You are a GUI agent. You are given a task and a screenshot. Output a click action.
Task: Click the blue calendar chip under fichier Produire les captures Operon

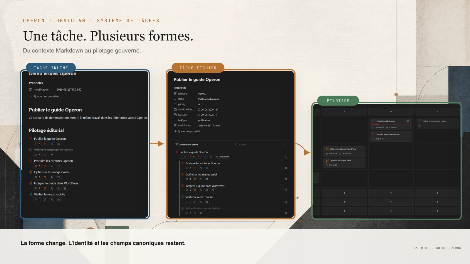[x=207, y=168]
